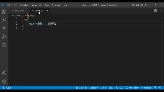The height and width of the screenshot is (92, 164).
Task: Click the styles.css breadcrumb
Action: 19,16
